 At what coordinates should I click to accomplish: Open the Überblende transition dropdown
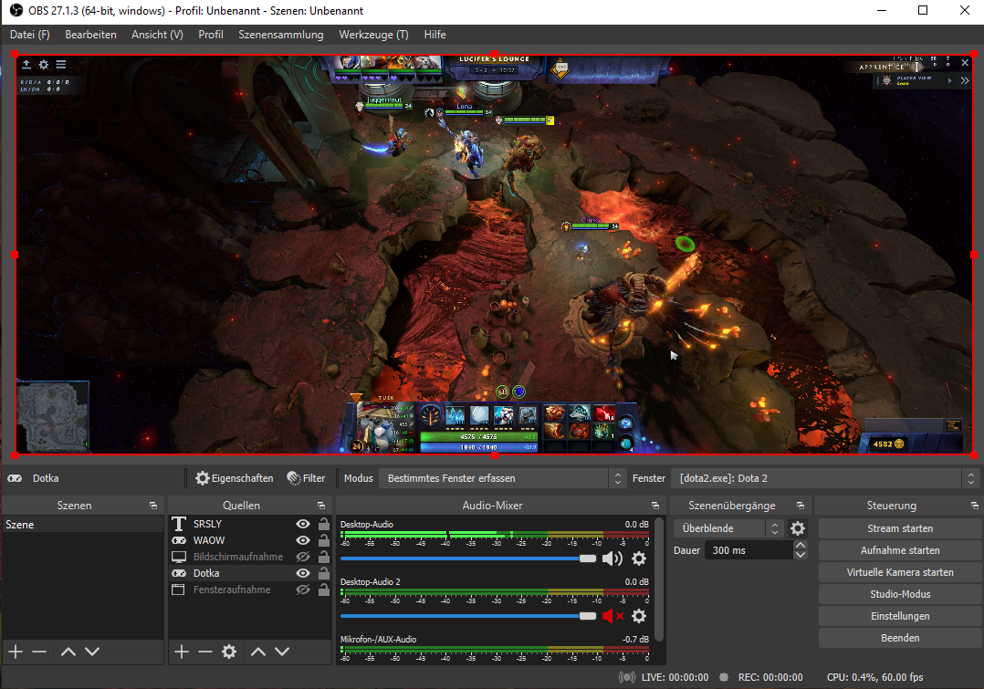(x=728, y=528)
